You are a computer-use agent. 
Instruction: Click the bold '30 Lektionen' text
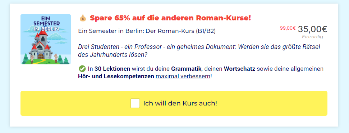[112, 69]
